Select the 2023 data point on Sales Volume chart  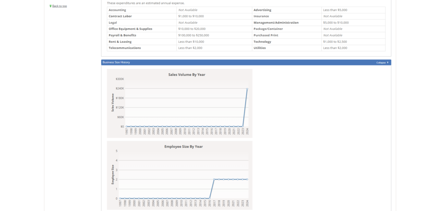[243, 126]
